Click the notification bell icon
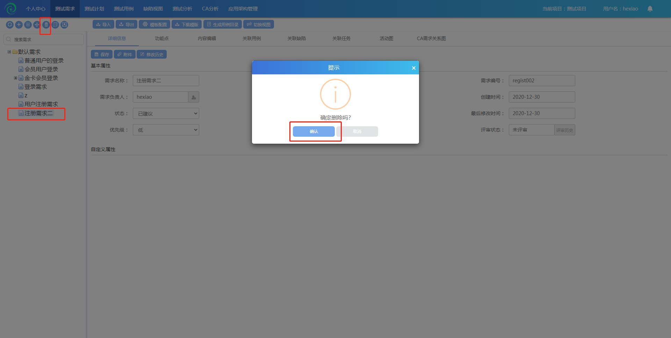 [650, 9]
